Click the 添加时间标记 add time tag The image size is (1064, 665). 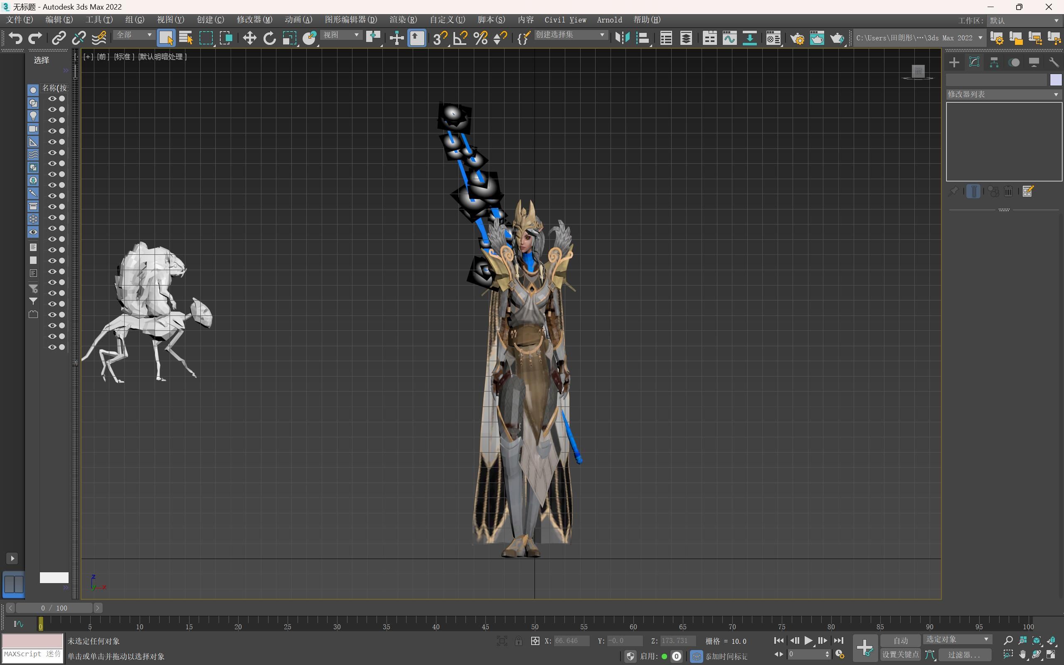(727, 656)
